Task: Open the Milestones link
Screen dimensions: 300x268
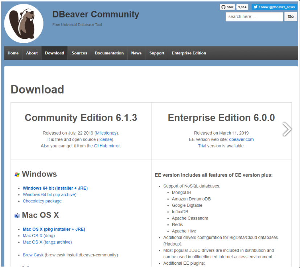Action: [106, 133]
